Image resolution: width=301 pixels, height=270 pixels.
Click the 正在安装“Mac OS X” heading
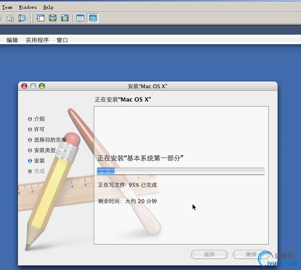pos(123,99)
